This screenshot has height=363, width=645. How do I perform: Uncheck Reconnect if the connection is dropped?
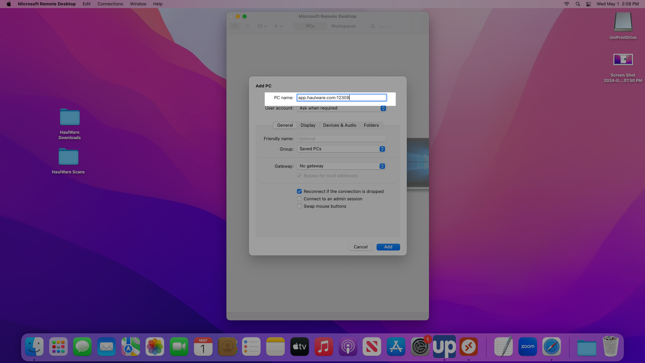[299, 192]
